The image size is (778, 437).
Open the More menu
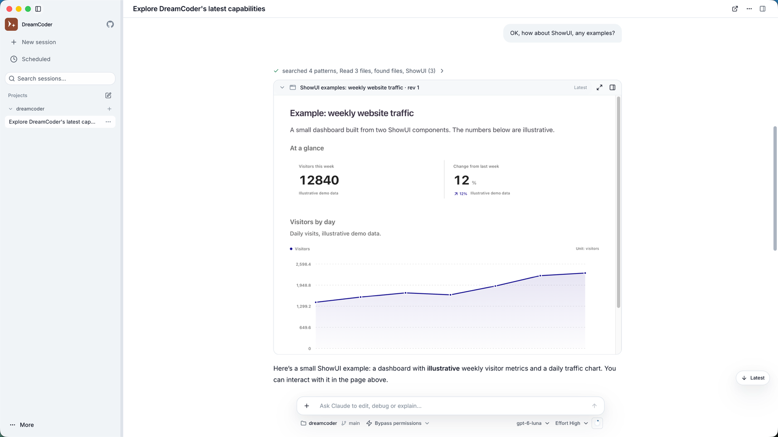[22, 425]
